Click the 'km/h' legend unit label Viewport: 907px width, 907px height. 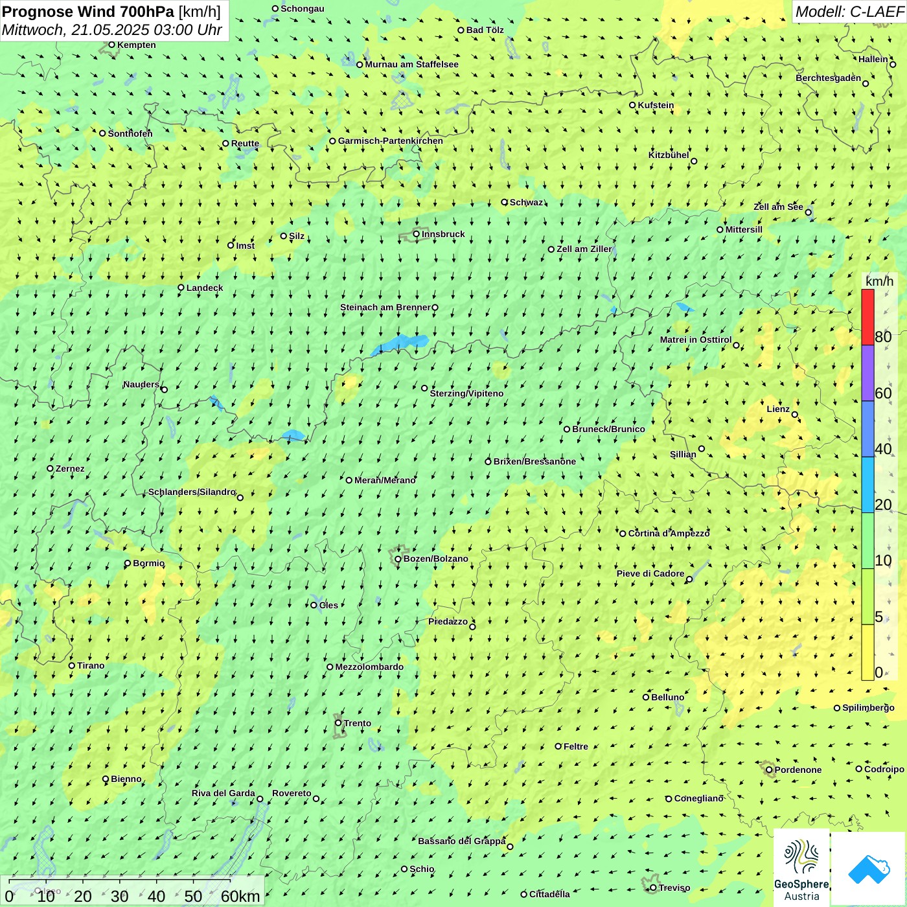[879, 281]
